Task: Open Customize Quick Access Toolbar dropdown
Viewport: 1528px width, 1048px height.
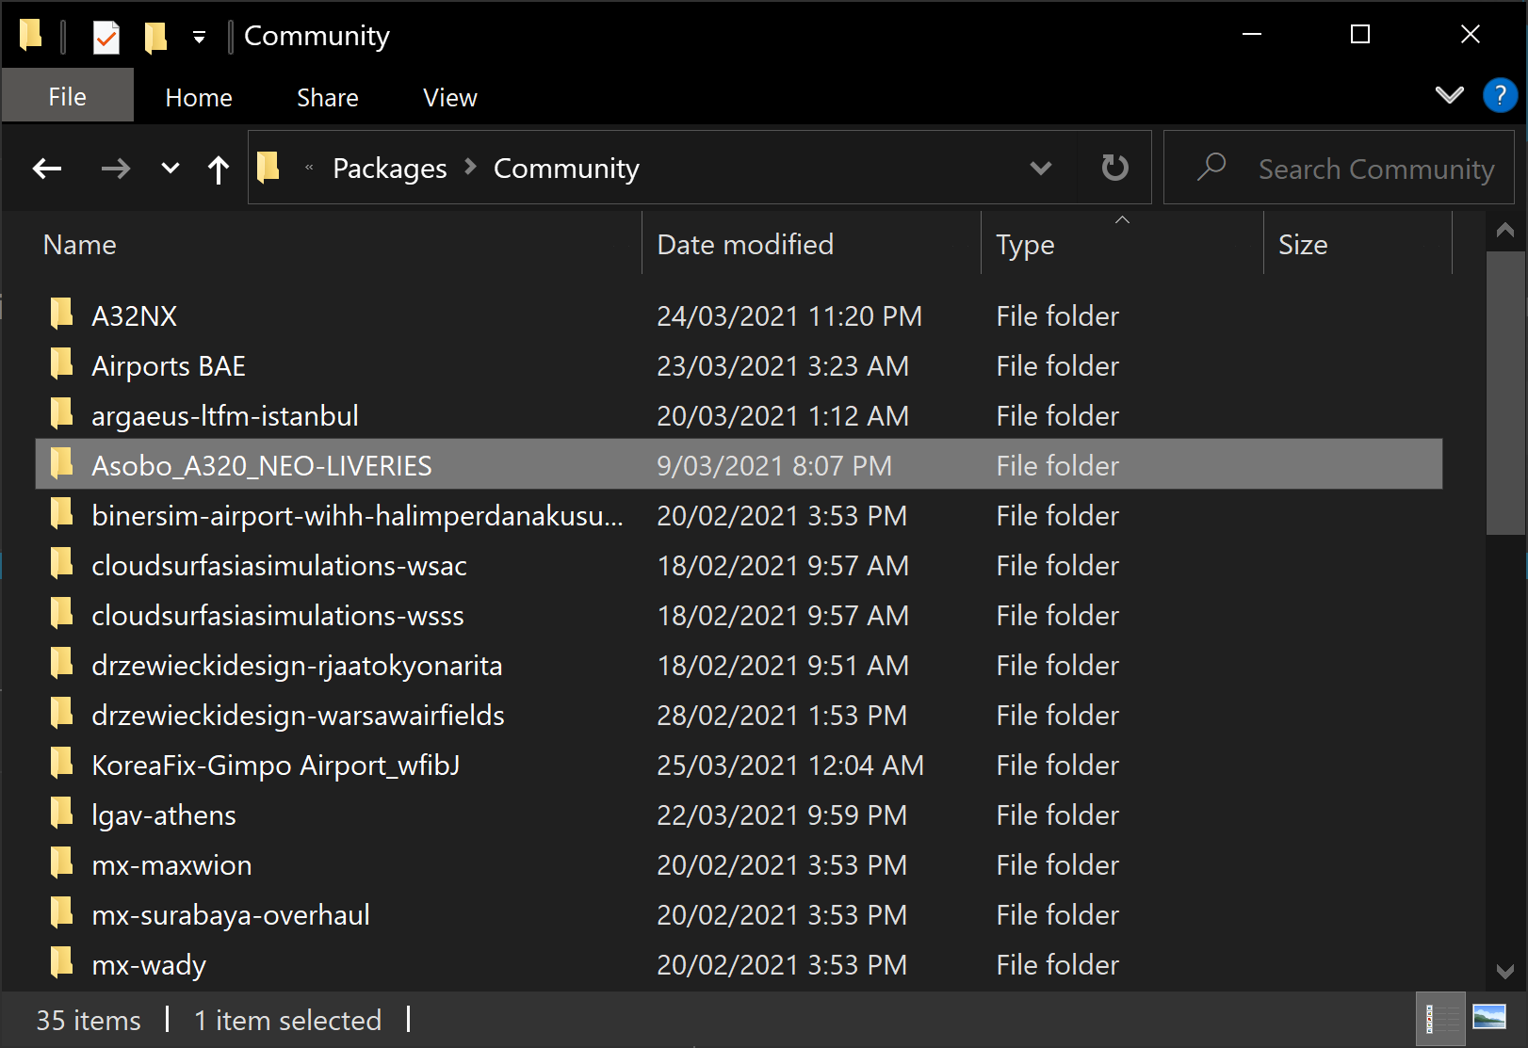Action: click(199, 38)
